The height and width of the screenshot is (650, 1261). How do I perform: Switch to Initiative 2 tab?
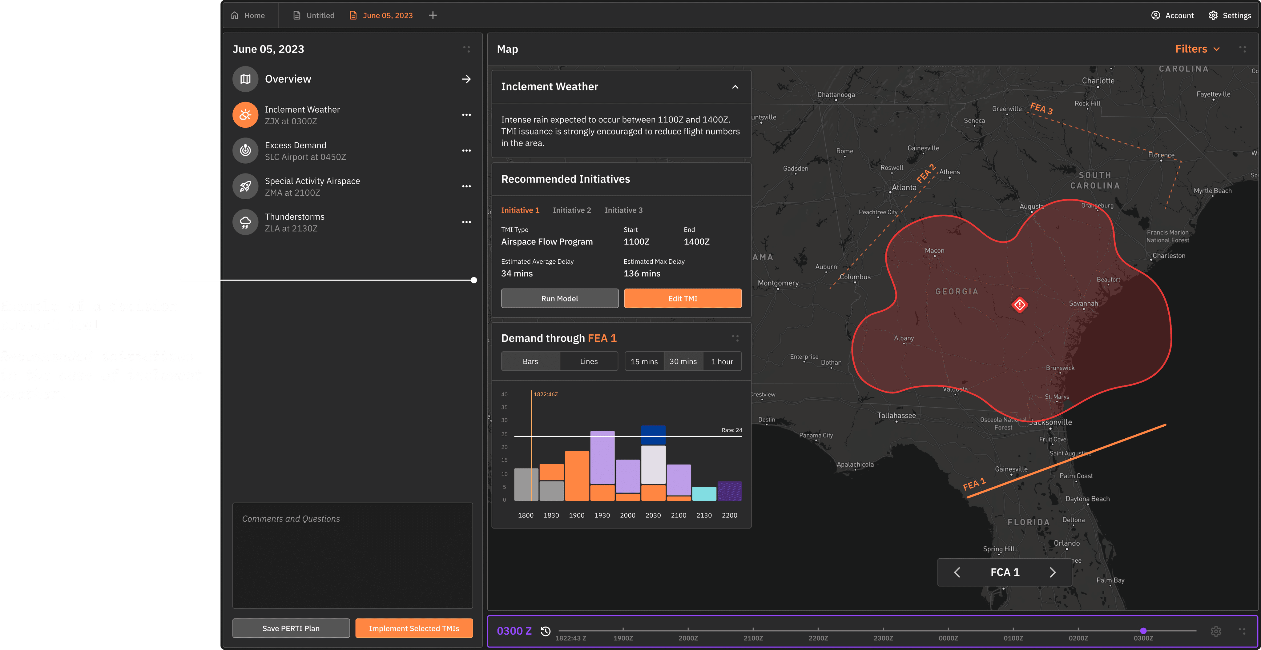tap(572, 210)
